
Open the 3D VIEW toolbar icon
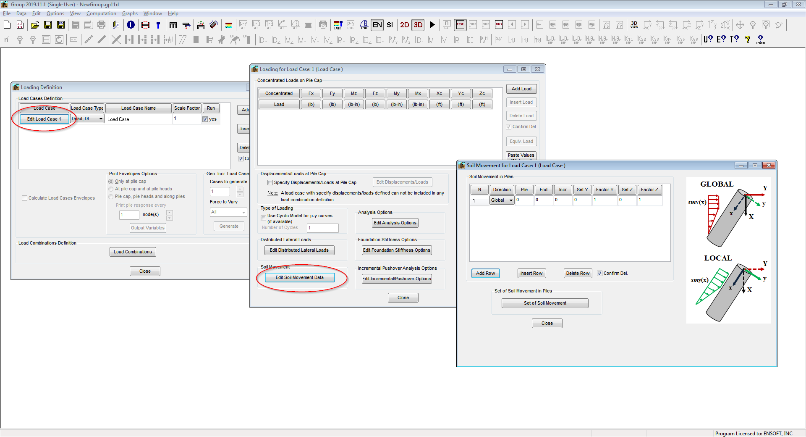634,25
